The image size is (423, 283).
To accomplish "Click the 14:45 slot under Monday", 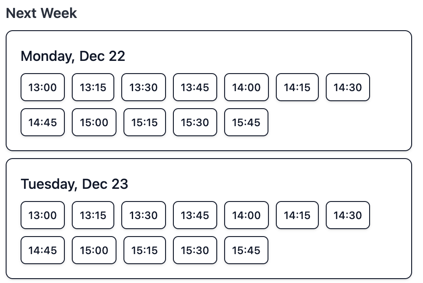I will (42, 122).
